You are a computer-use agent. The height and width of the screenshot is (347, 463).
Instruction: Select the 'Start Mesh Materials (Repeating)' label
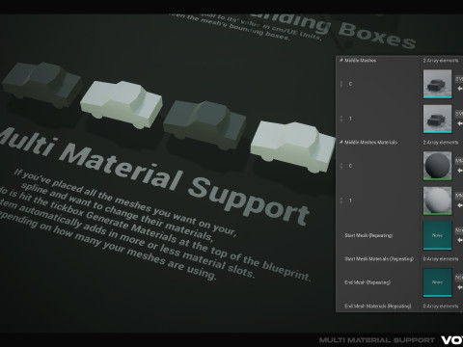pyautogui.click(x=379, y=259)
